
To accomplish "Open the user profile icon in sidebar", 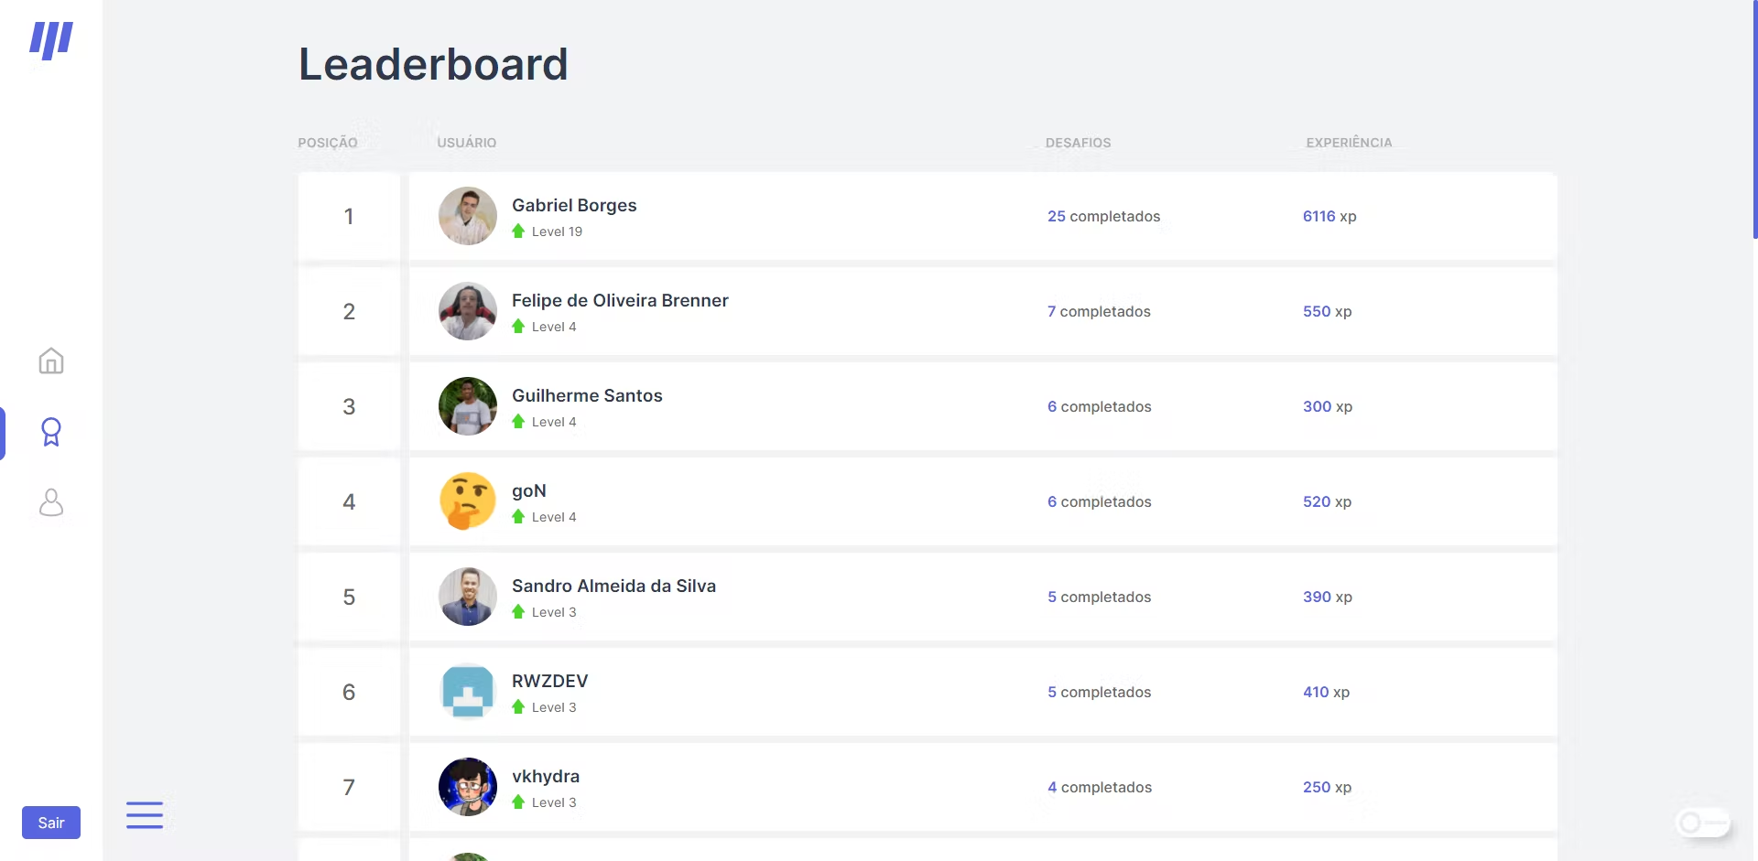I will click(x=51, y=502).
